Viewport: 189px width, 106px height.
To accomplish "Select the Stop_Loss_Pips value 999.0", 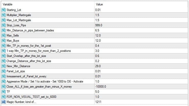I will point(99,25).
